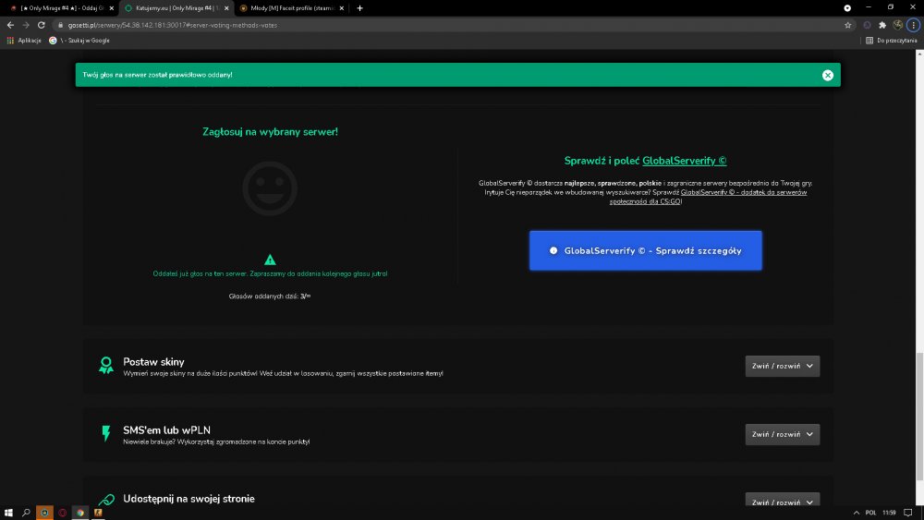Click the system clock showing 11:59
The image size is (924, 520).
coord(889,513)
